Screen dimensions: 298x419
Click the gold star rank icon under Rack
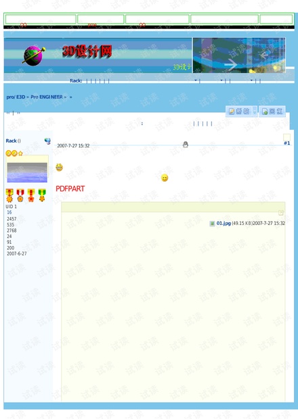[x=20, y=153]
